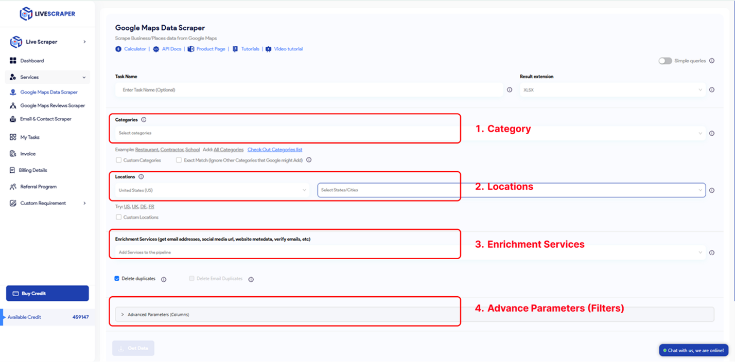
Task: Expand Advanced Parameters (Columns) section
Action: 414,314
